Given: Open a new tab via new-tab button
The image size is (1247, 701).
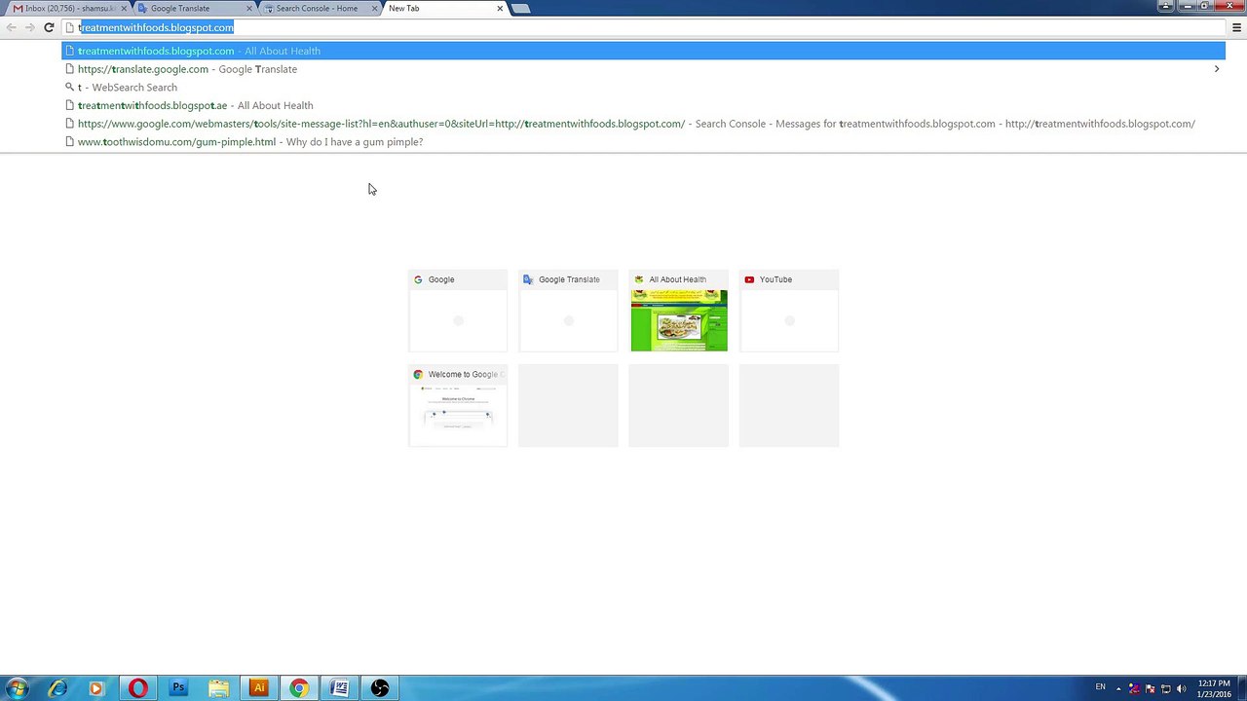Looking at the screenshot, I should pyautogui.click(x=521, y=8).
